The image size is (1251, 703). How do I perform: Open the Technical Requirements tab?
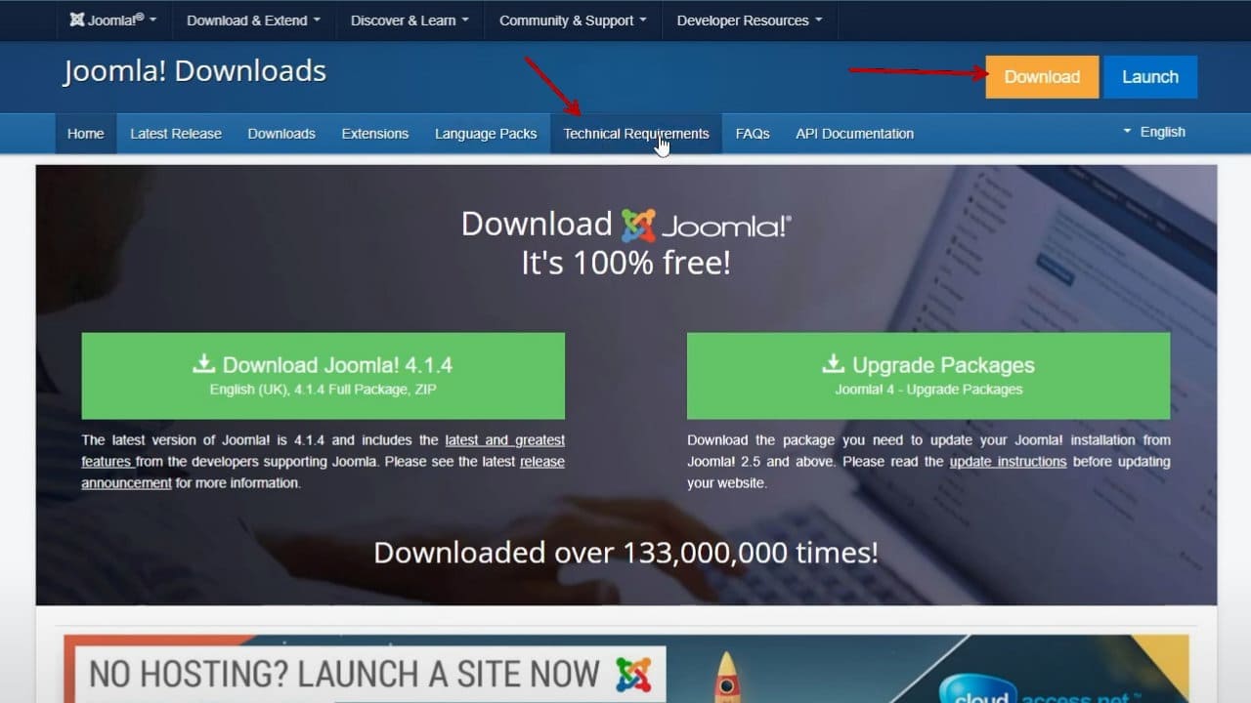pyautogui.click(x=636, y=134)
